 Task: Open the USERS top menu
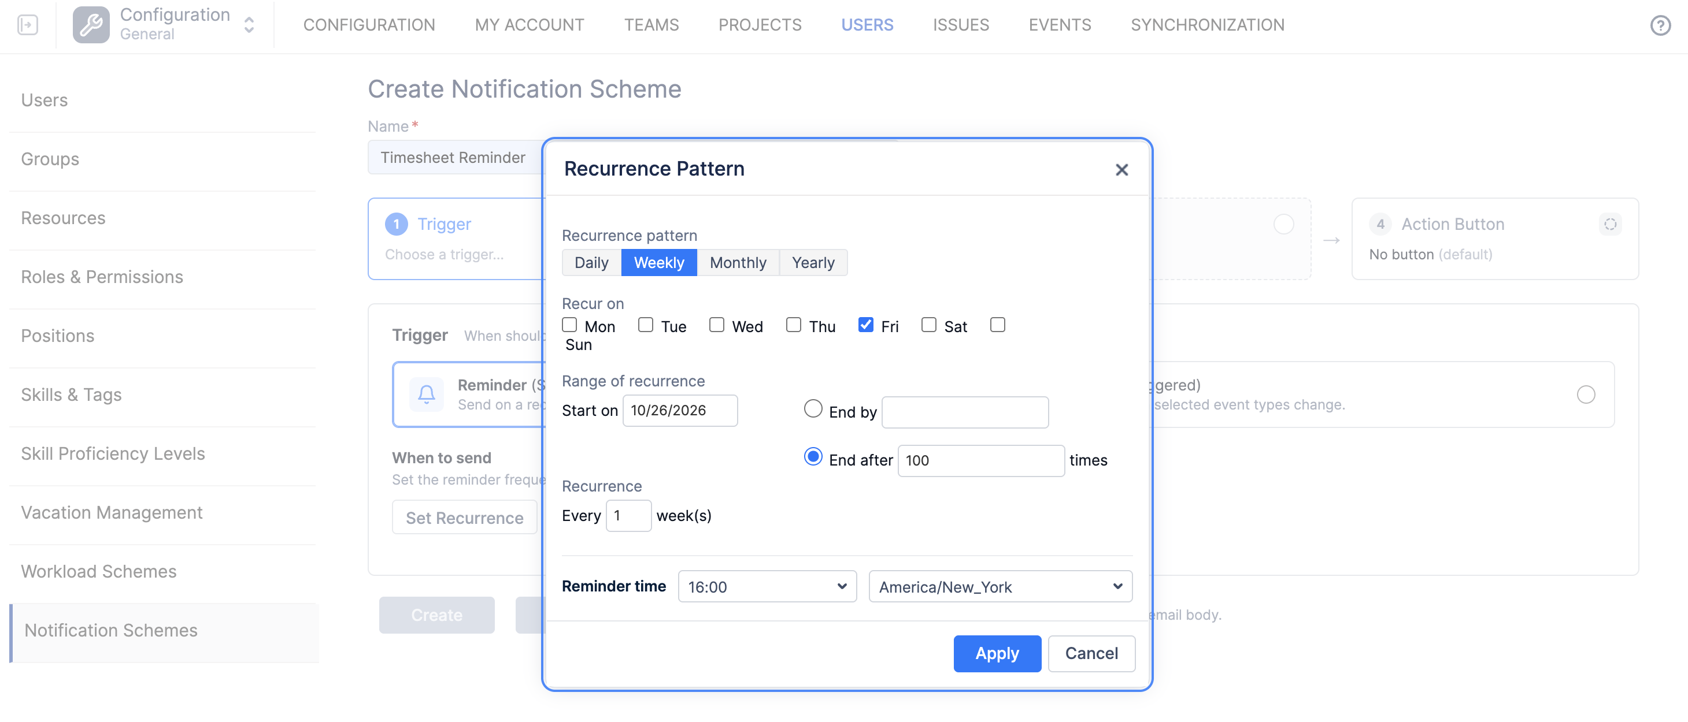point(867,25)
